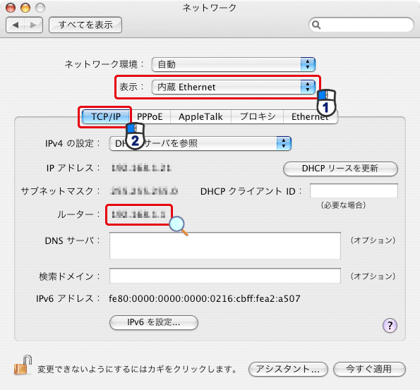Switch to the TCP/IP tab
420x390 pixels.
[106, 116]
